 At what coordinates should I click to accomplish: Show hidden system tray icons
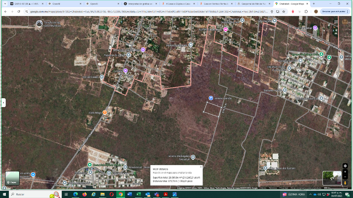tap(310, 195)
